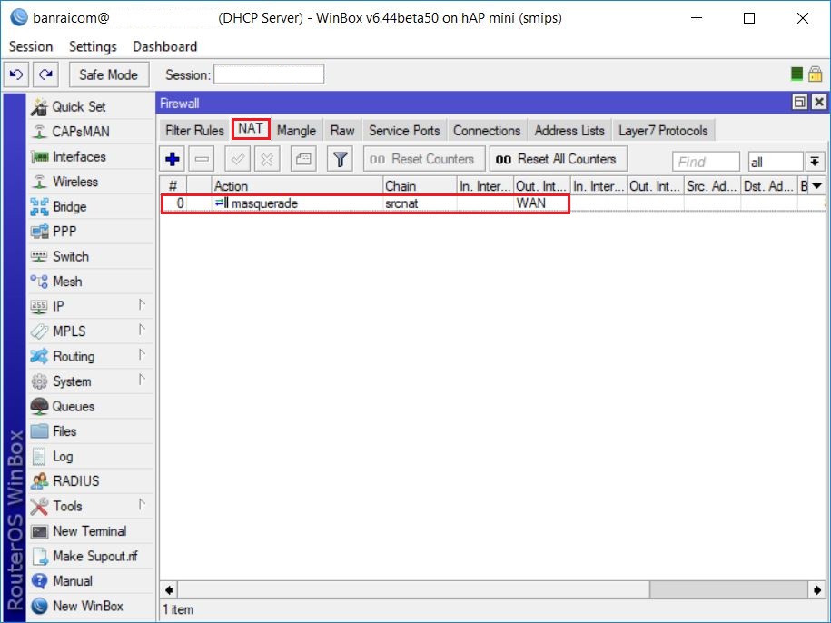Image resolution: width=831 pixels, height=623 pixels.
Task: Switch to Service Ports tab
Action: pos(404,131)
